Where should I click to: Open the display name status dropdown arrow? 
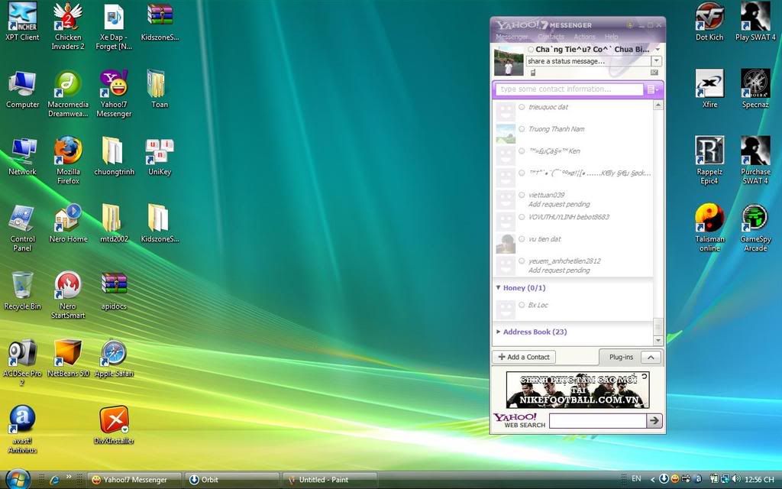[x=658, y=50]
